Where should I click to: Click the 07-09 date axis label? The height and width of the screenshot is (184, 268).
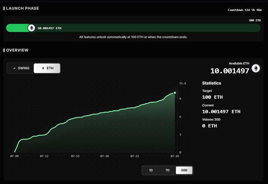[x=14, y=156]
